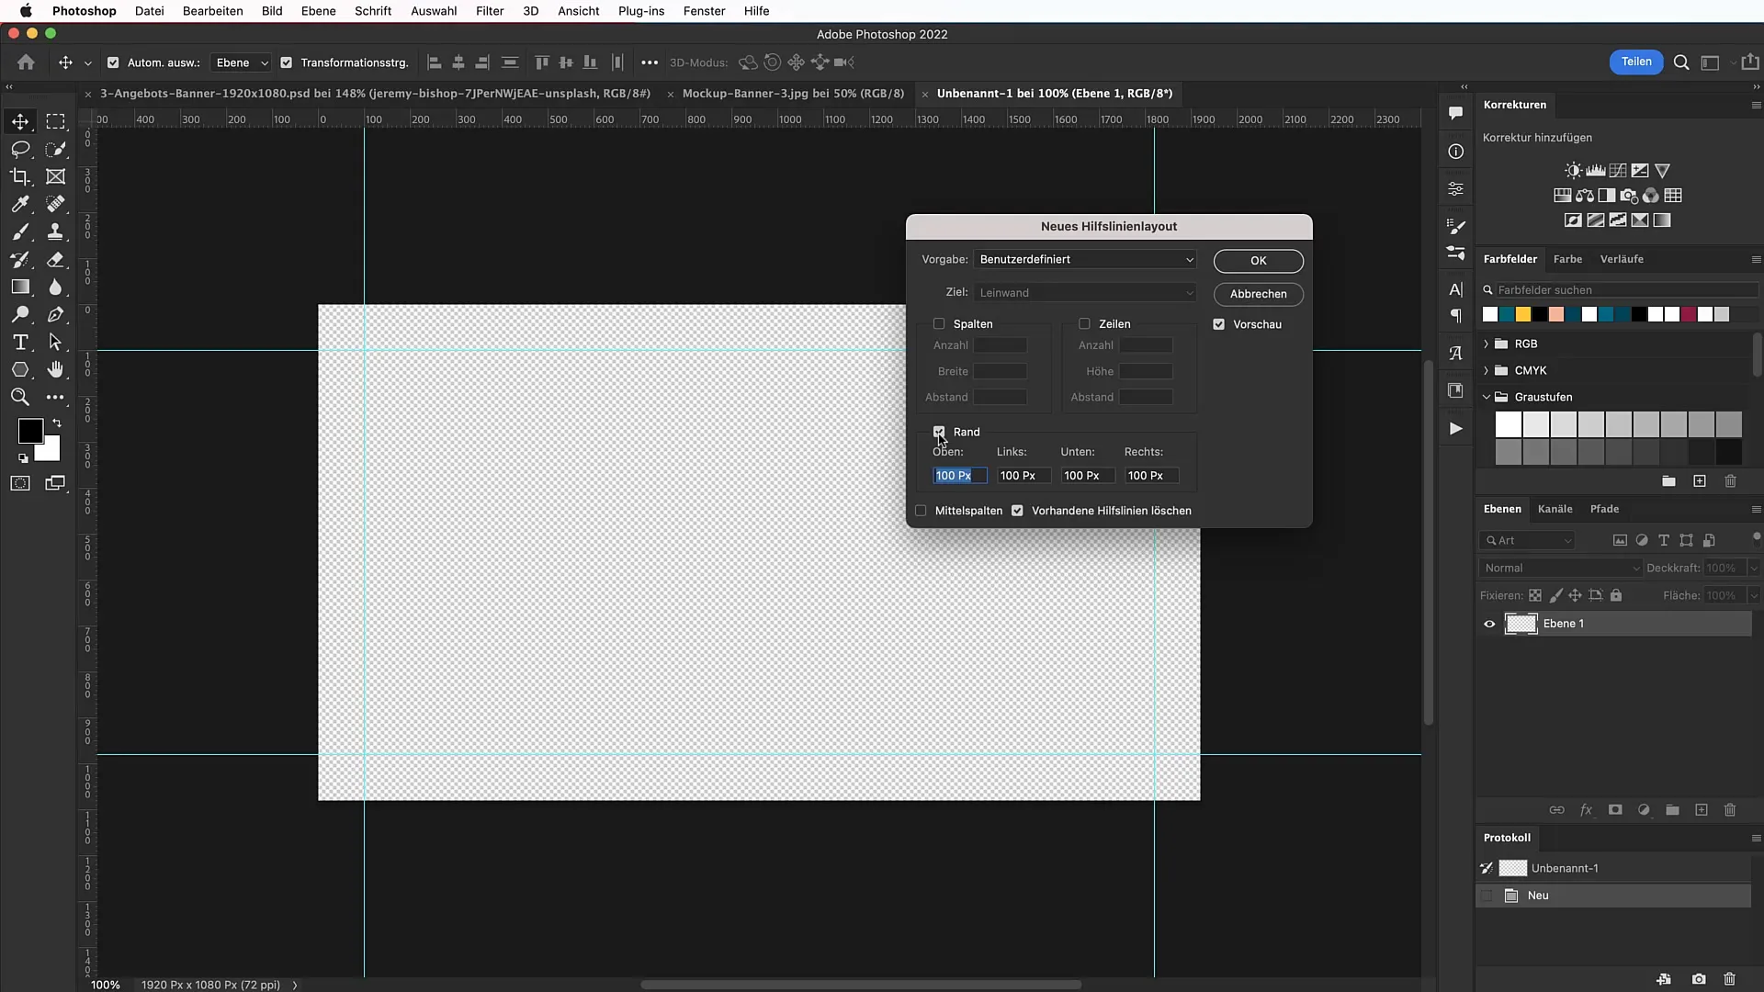Select the Eraser tool
This screenshot has height=992, width=1764.
pyautogui.click(x=56, y=259)
